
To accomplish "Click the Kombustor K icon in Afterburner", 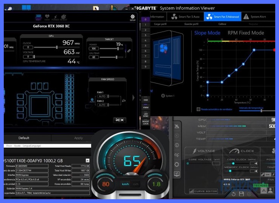I will [177, 136].
